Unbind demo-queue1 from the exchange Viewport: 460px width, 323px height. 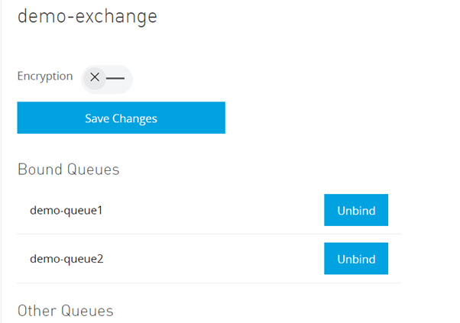(x=355, y=210)
